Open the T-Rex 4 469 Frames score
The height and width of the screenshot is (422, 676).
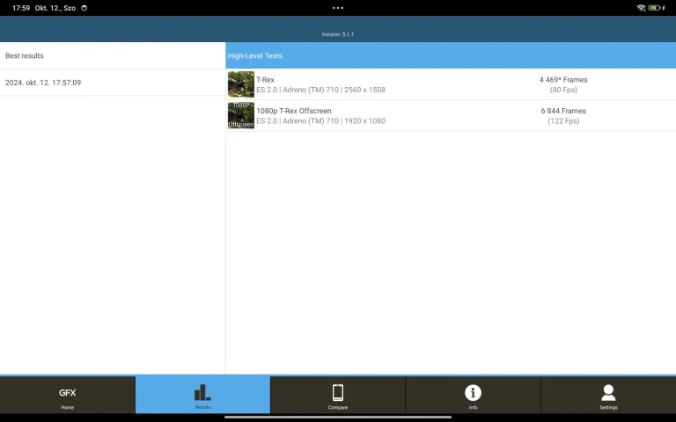563,80
